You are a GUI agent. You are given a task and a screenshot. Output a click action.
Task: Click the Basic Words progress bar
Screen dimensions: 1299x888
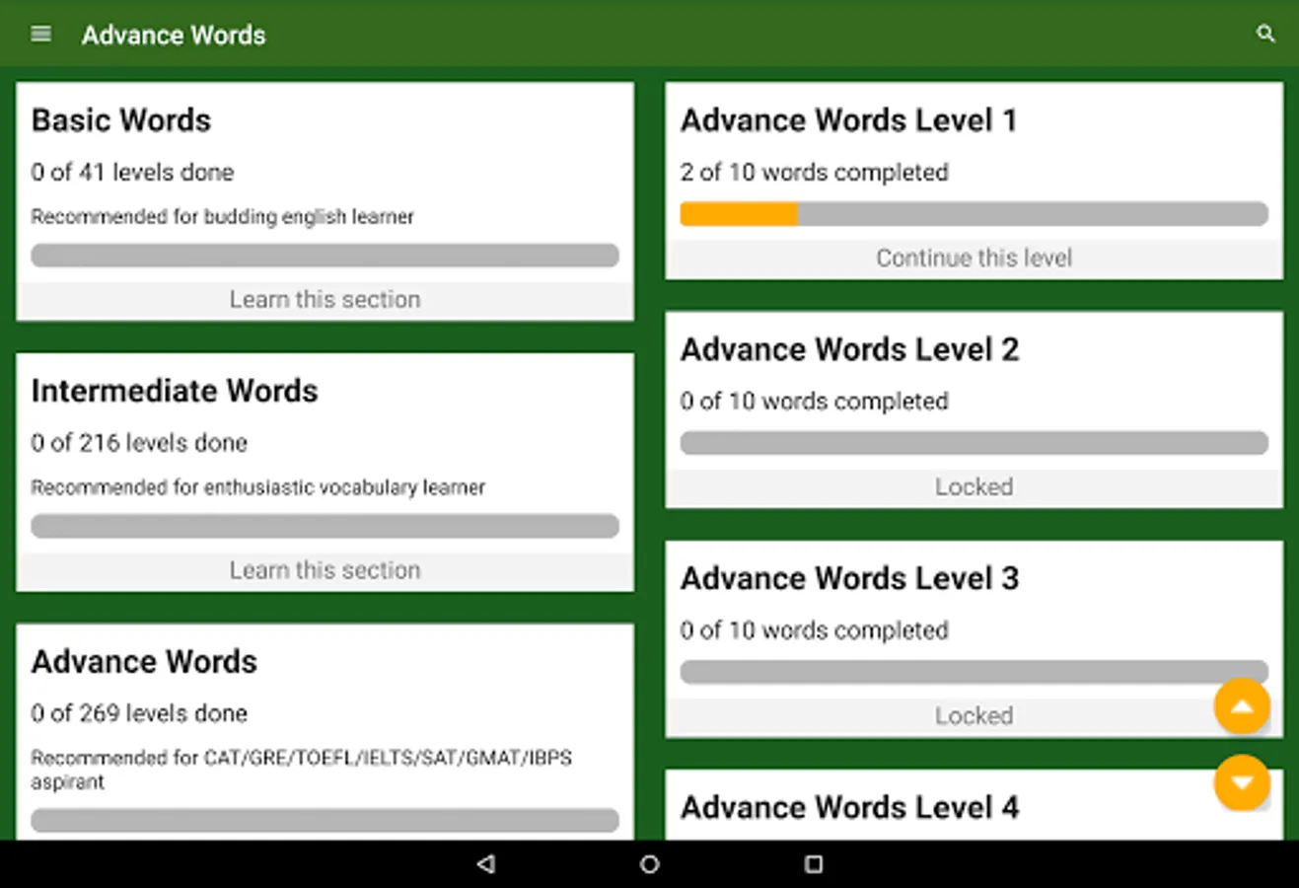click(x=325, y=256)
